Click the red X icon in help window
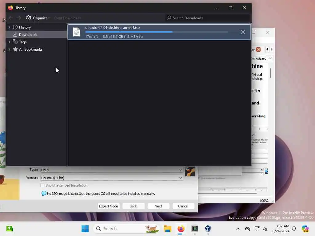Viewport: 315px width, 236px height. [258, 49]
